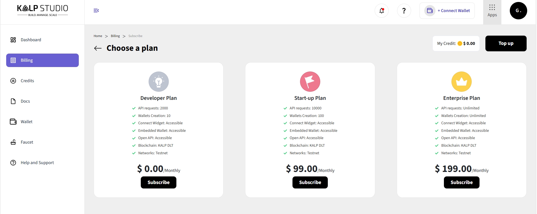Click the back arrow beside Choose a plan
This screenshot has height=214, width=537.
tap(98, 48)
